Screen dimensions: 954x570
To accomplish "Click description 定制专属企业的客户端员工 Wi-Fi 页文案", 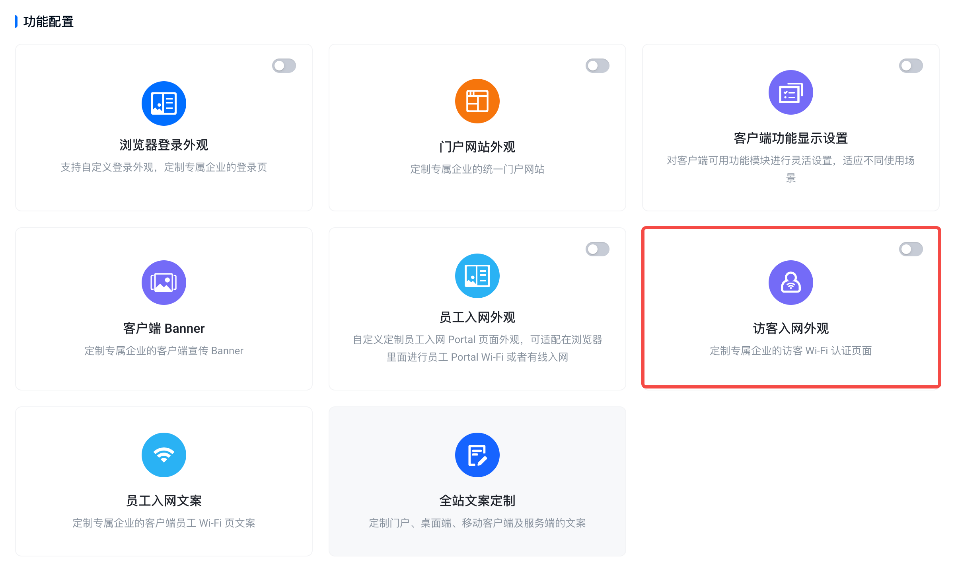I will click(x=164, y=523).
